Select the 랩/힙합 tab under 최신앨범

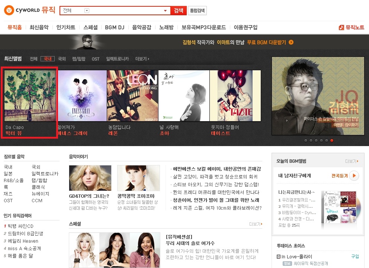(79, 59)
